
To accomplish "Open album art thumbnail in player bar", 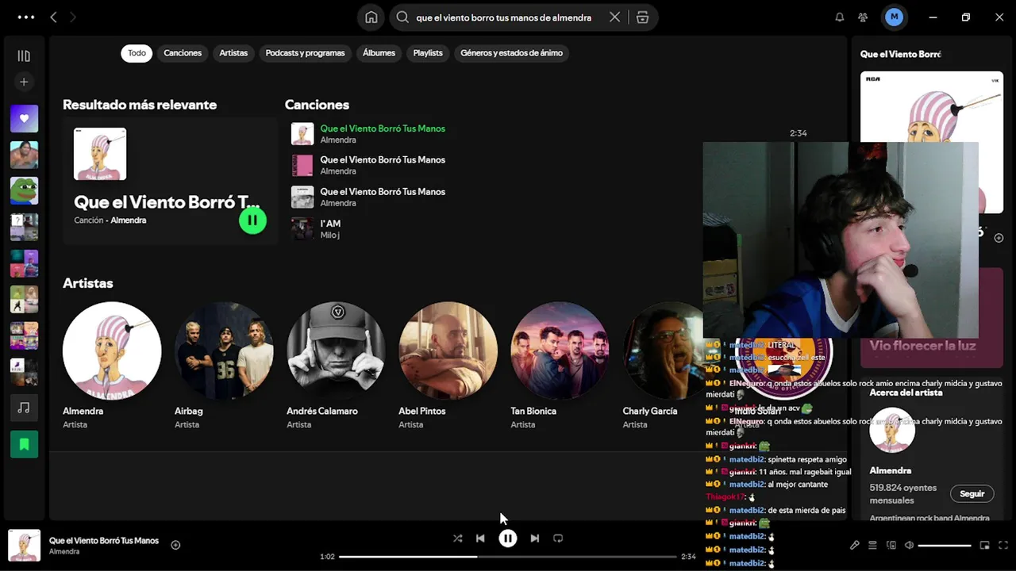I will click(x=24, y=546).
